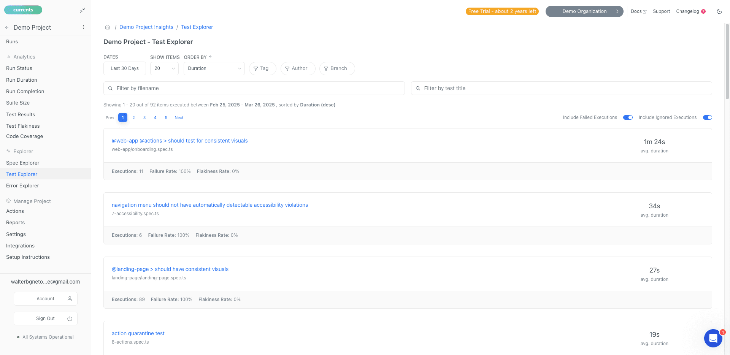Go to Code Coverage analytics
This screenshot has width=730, height=355.
coord(24,136)
